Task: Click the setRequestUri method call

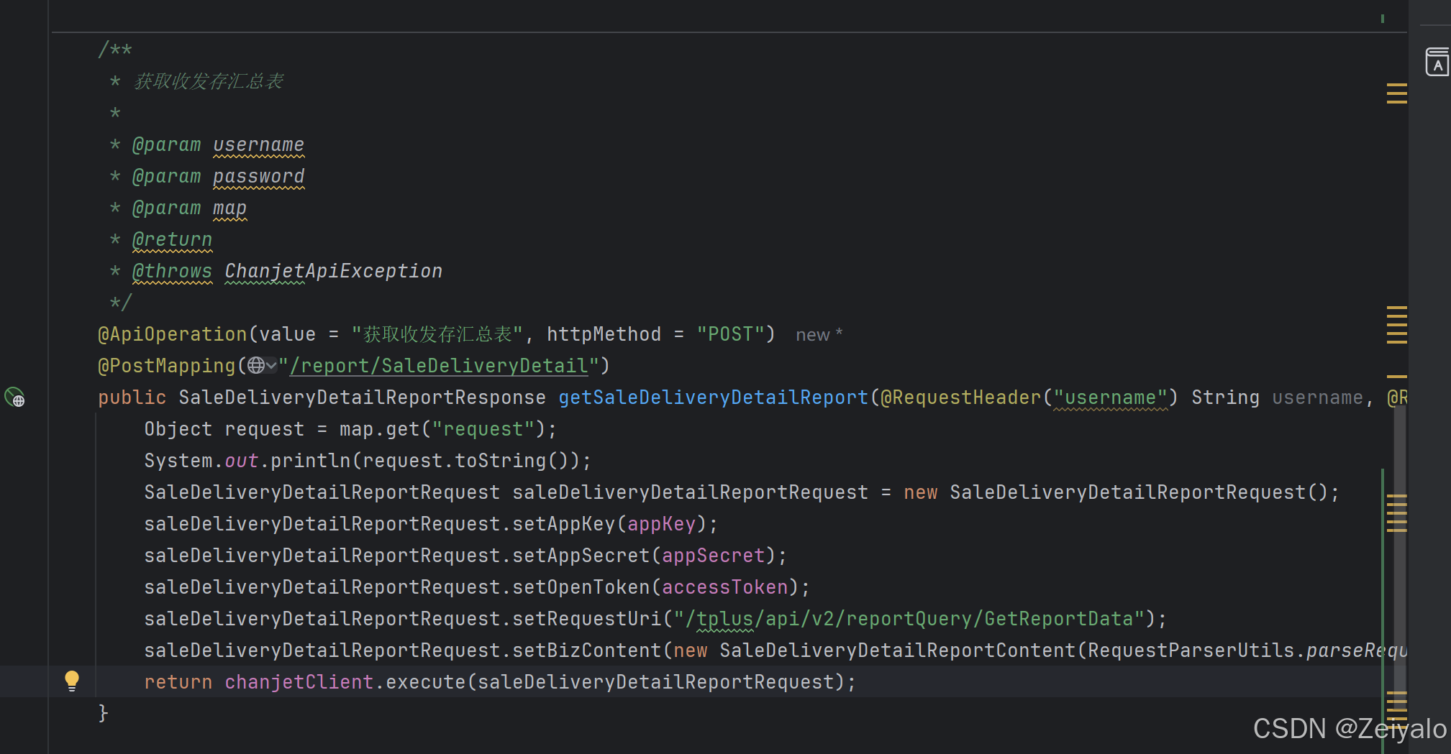Action: coord(587,619)
